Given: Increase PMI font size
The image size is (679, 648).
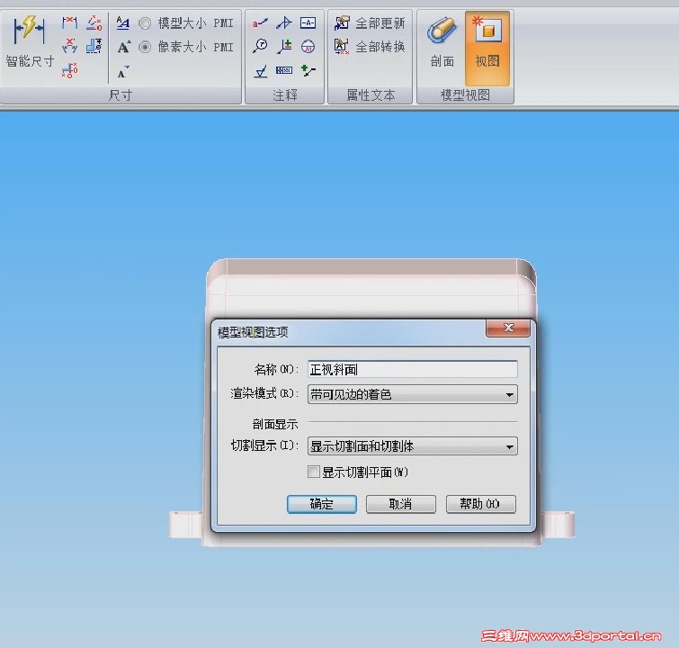Looking at the screenshot, I should point(124,47).
